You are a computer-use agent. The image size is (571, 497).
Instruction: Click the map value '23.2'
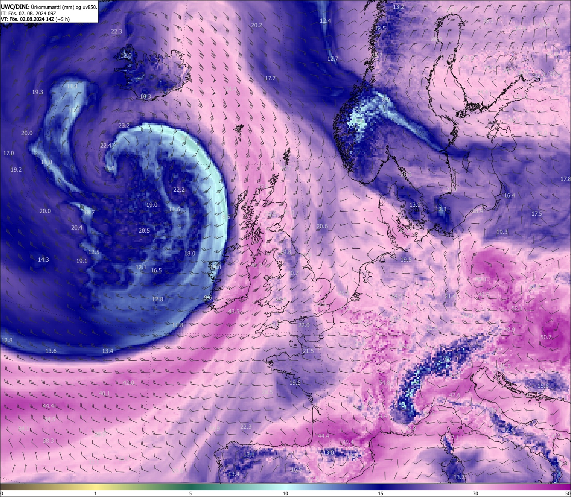124,126
